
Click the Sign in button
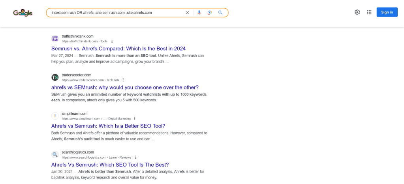point(387,12)
